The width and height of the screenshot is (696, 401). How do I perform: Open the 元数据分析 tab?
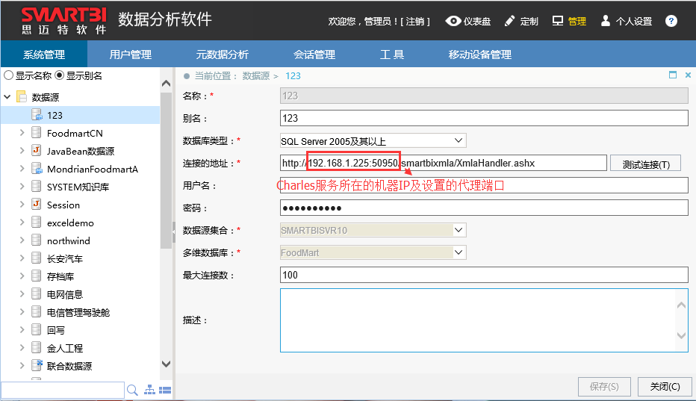point(223,55)
